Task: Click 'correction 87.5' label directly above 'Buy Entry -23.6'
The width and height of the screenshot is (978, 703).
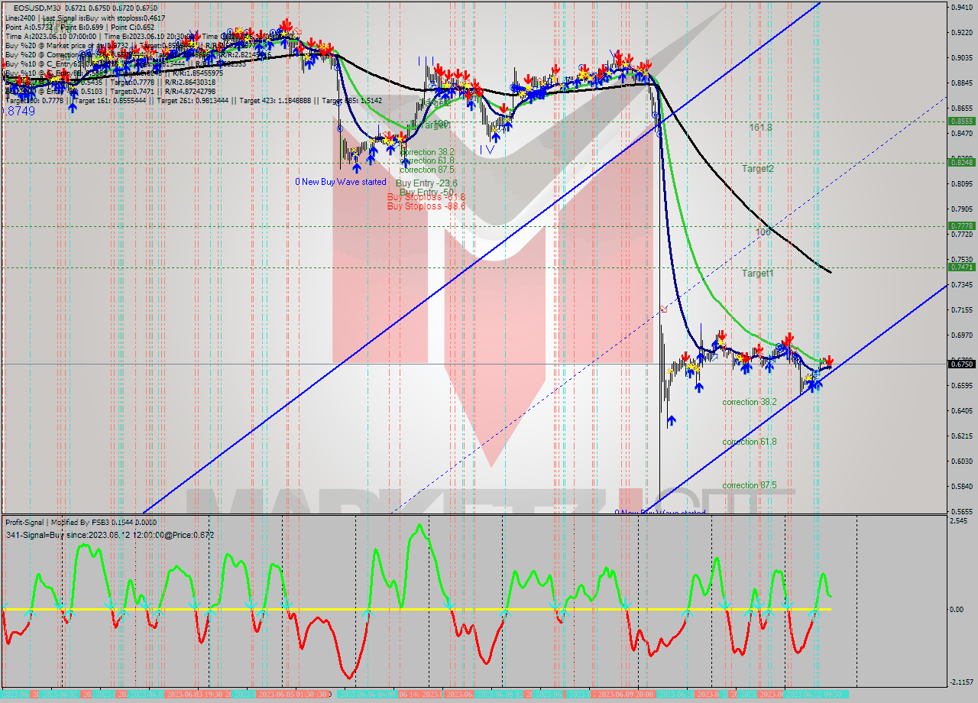Action: (x=427, y=170)
